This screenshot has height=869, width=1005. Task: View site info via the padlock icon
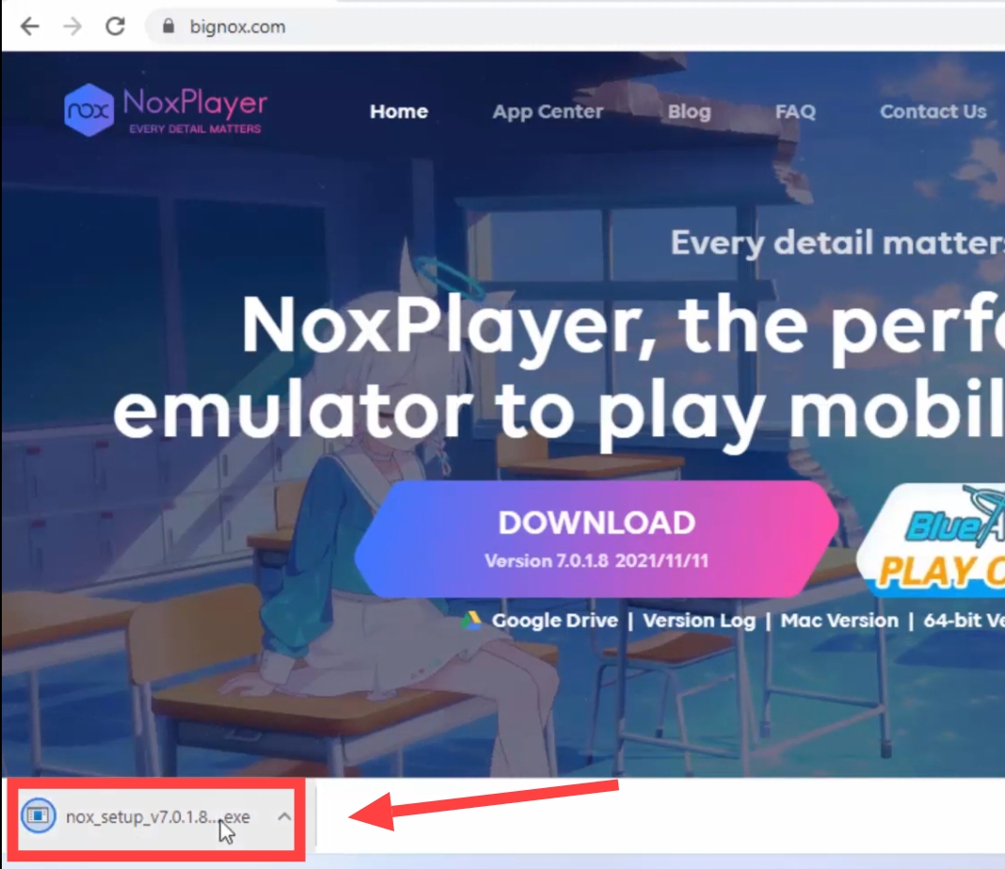click(x=167, y=26)
